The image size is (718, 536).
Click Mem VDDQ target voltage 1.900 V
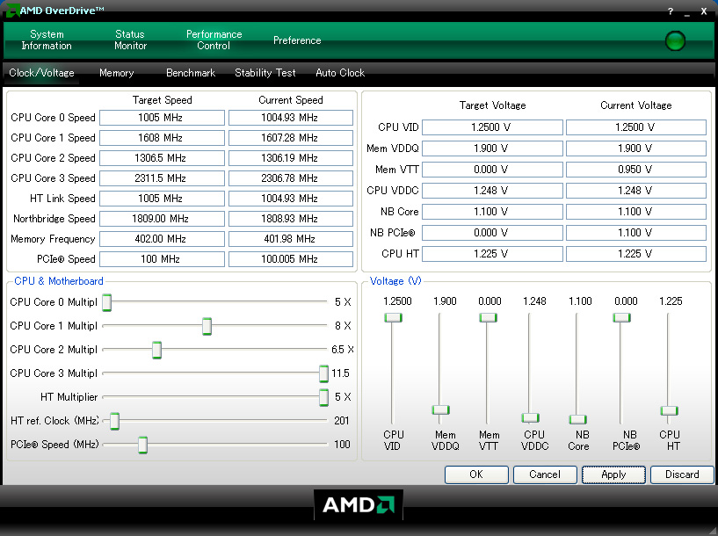click(492, 148)
